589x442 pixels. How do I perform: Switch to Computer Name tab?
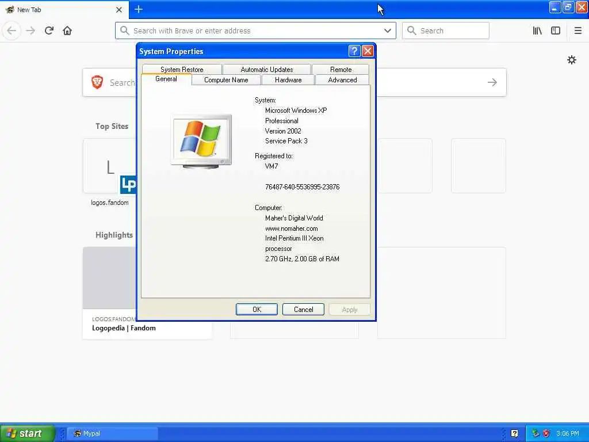[226, 80]
